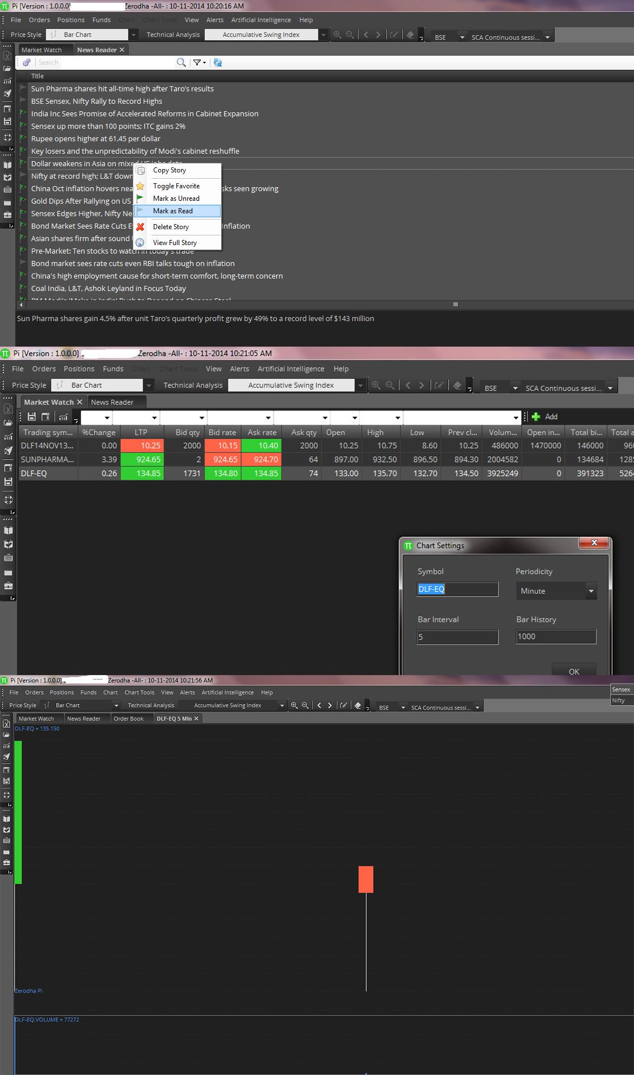Click Sensex button in chart window

[x=621, y=690]
